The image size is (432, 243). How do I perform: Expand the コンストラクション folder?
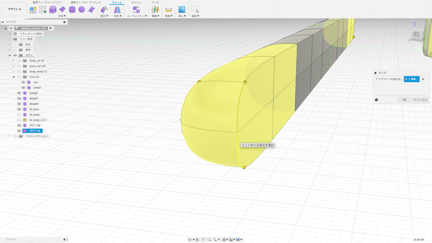(x=9, y=136)
